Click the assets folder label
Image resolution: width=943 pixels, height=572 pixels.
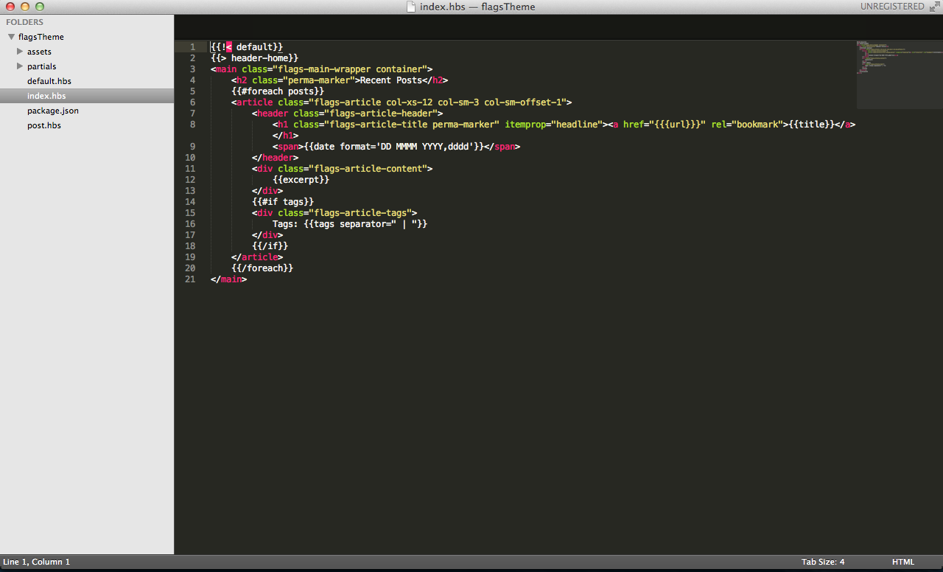coord(39,52)
